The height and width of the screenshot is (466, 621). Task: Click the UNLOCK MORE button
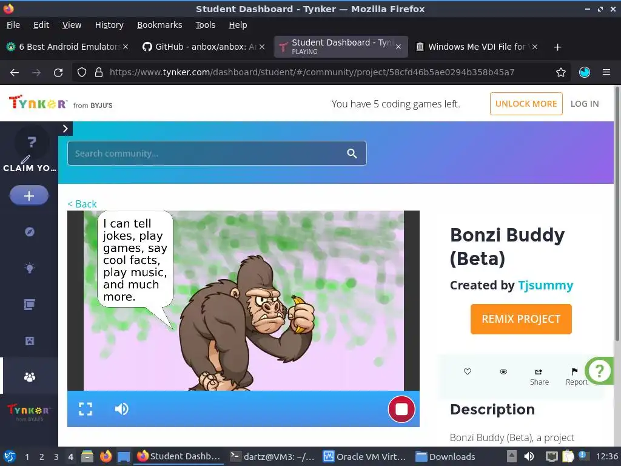(x=526, y=104)
